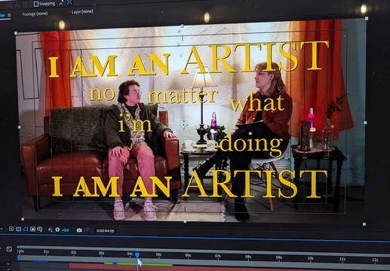The width and height of the screenshot is (390, 271).
Task: Click the show snapshot icon
Action: pos(87,230)
